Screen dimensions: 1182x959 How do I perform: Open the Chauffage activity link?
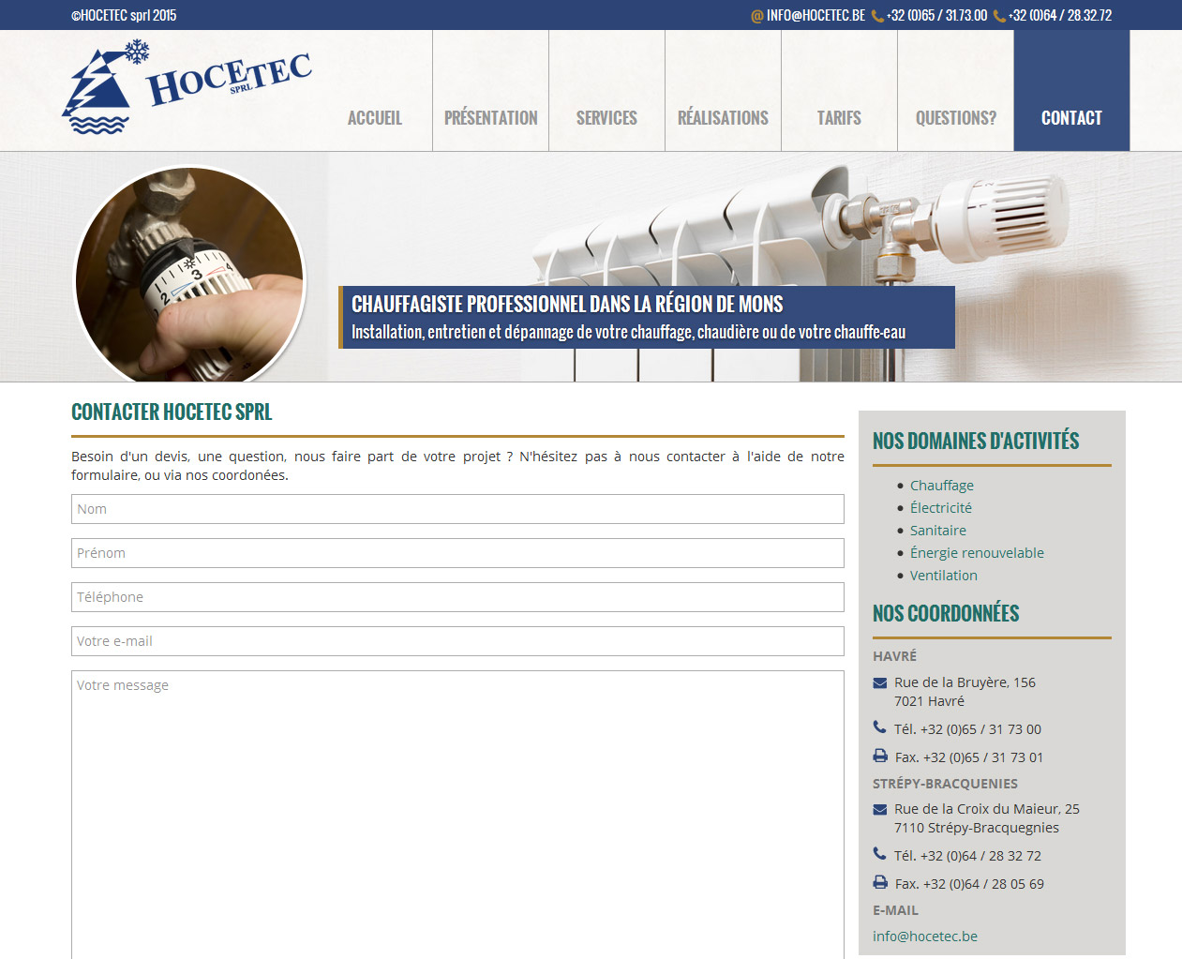942,486
